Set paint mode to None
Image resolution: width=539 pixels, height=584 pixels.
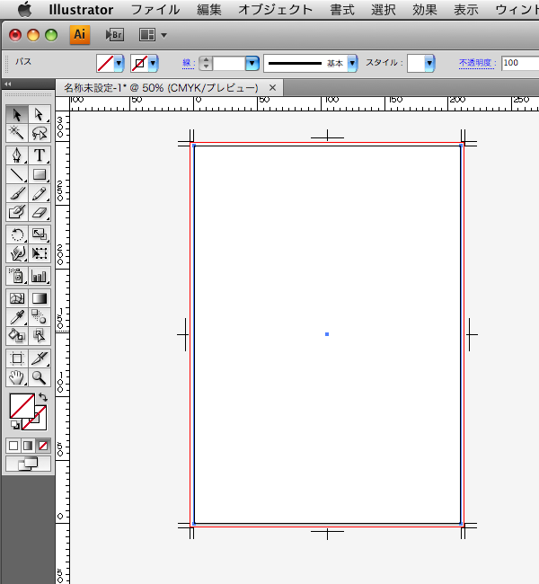[x=43, y=445]
